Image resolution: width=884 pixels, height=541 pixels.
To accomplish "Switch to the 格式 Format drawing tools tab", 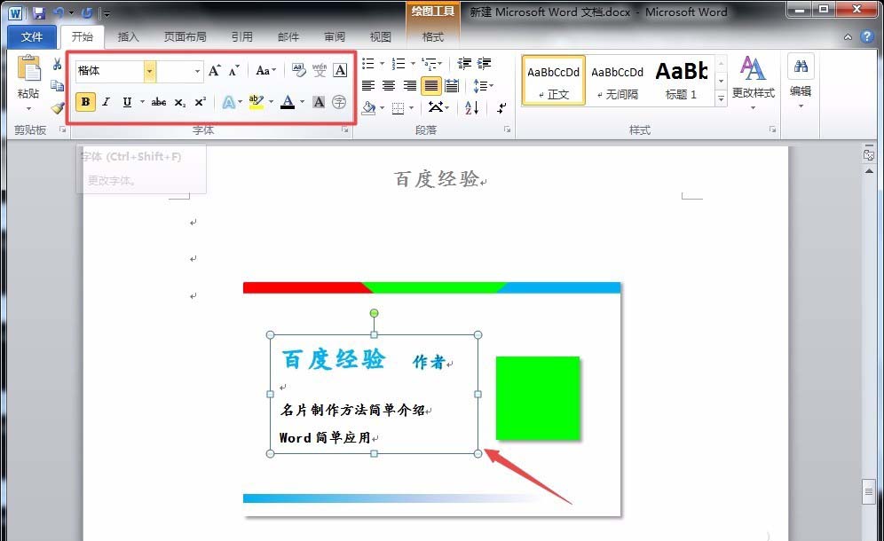I will click(432, 36).
